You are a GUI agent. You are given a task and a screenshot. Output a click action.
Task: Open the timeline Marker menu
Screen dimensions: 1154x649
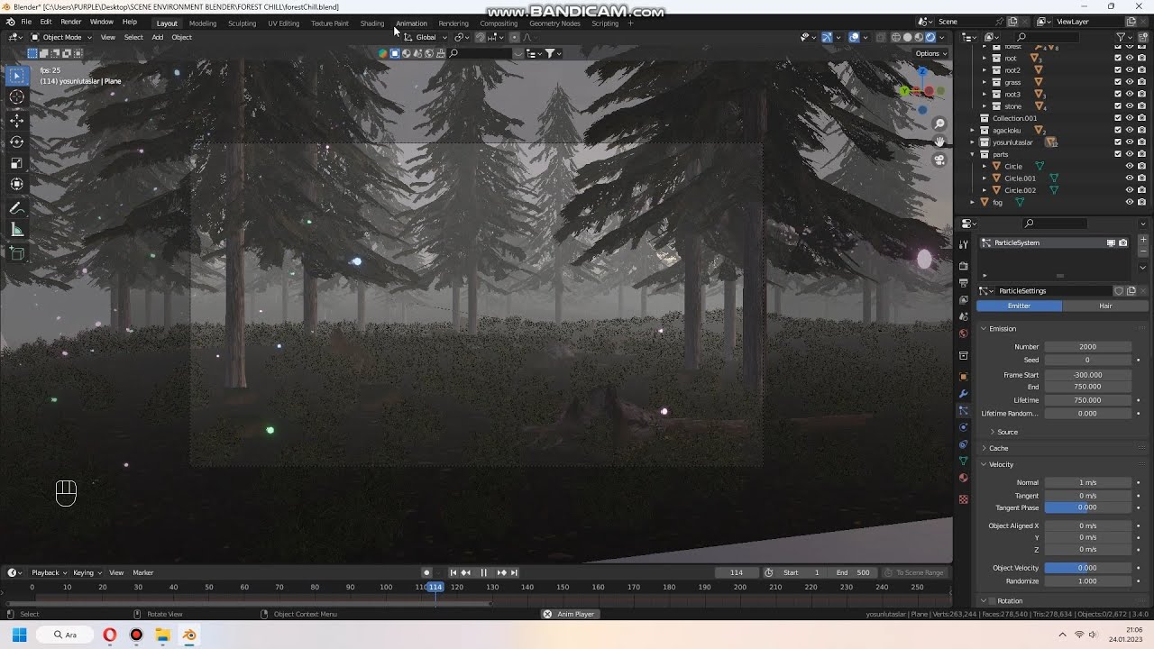point(143,572)
